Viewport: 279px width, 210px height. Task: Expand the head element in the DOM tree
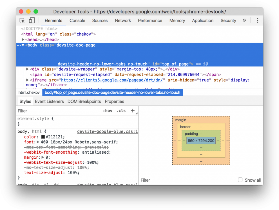(23, 39)
